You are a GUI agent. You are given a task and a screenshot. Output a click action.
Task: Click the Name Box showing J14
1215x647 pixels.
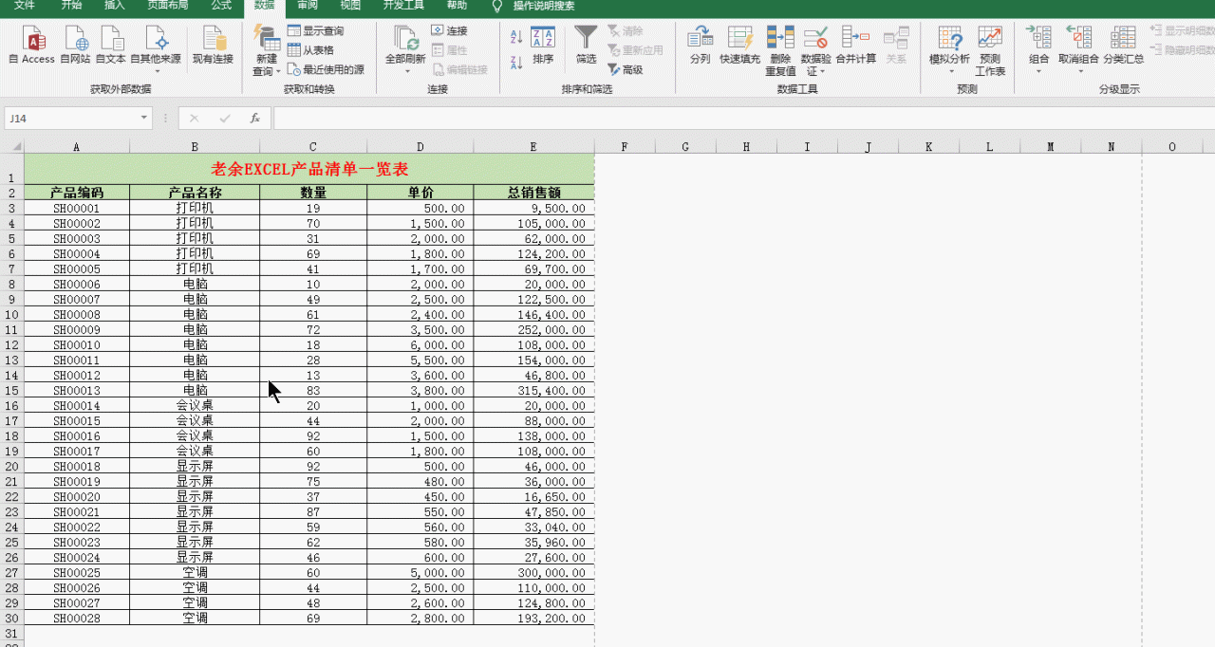pos(71,119)
